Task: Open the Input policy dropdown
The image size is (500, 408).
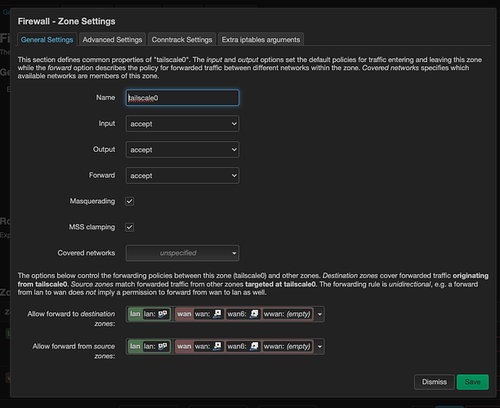Action: (x=182, y=123)
